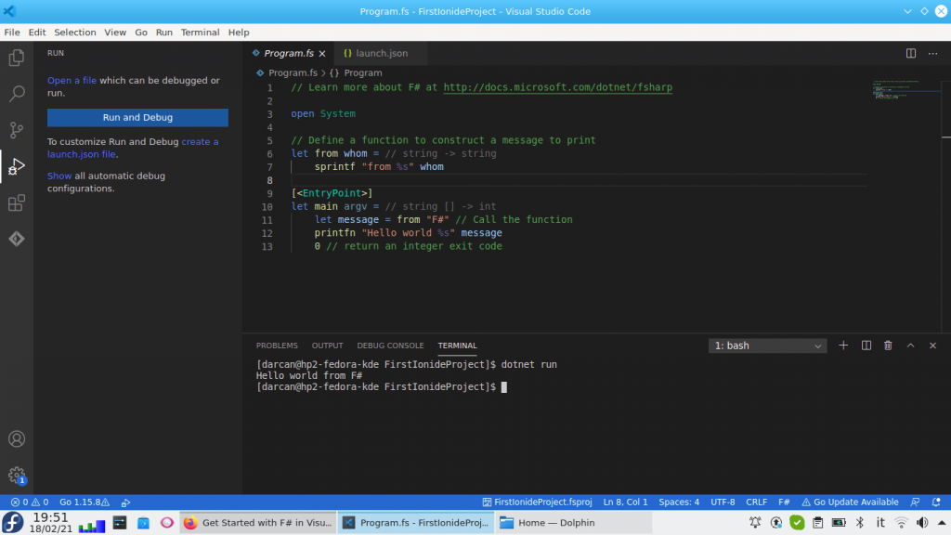Open the editor More Actions ellipsis

click(932, 53)
